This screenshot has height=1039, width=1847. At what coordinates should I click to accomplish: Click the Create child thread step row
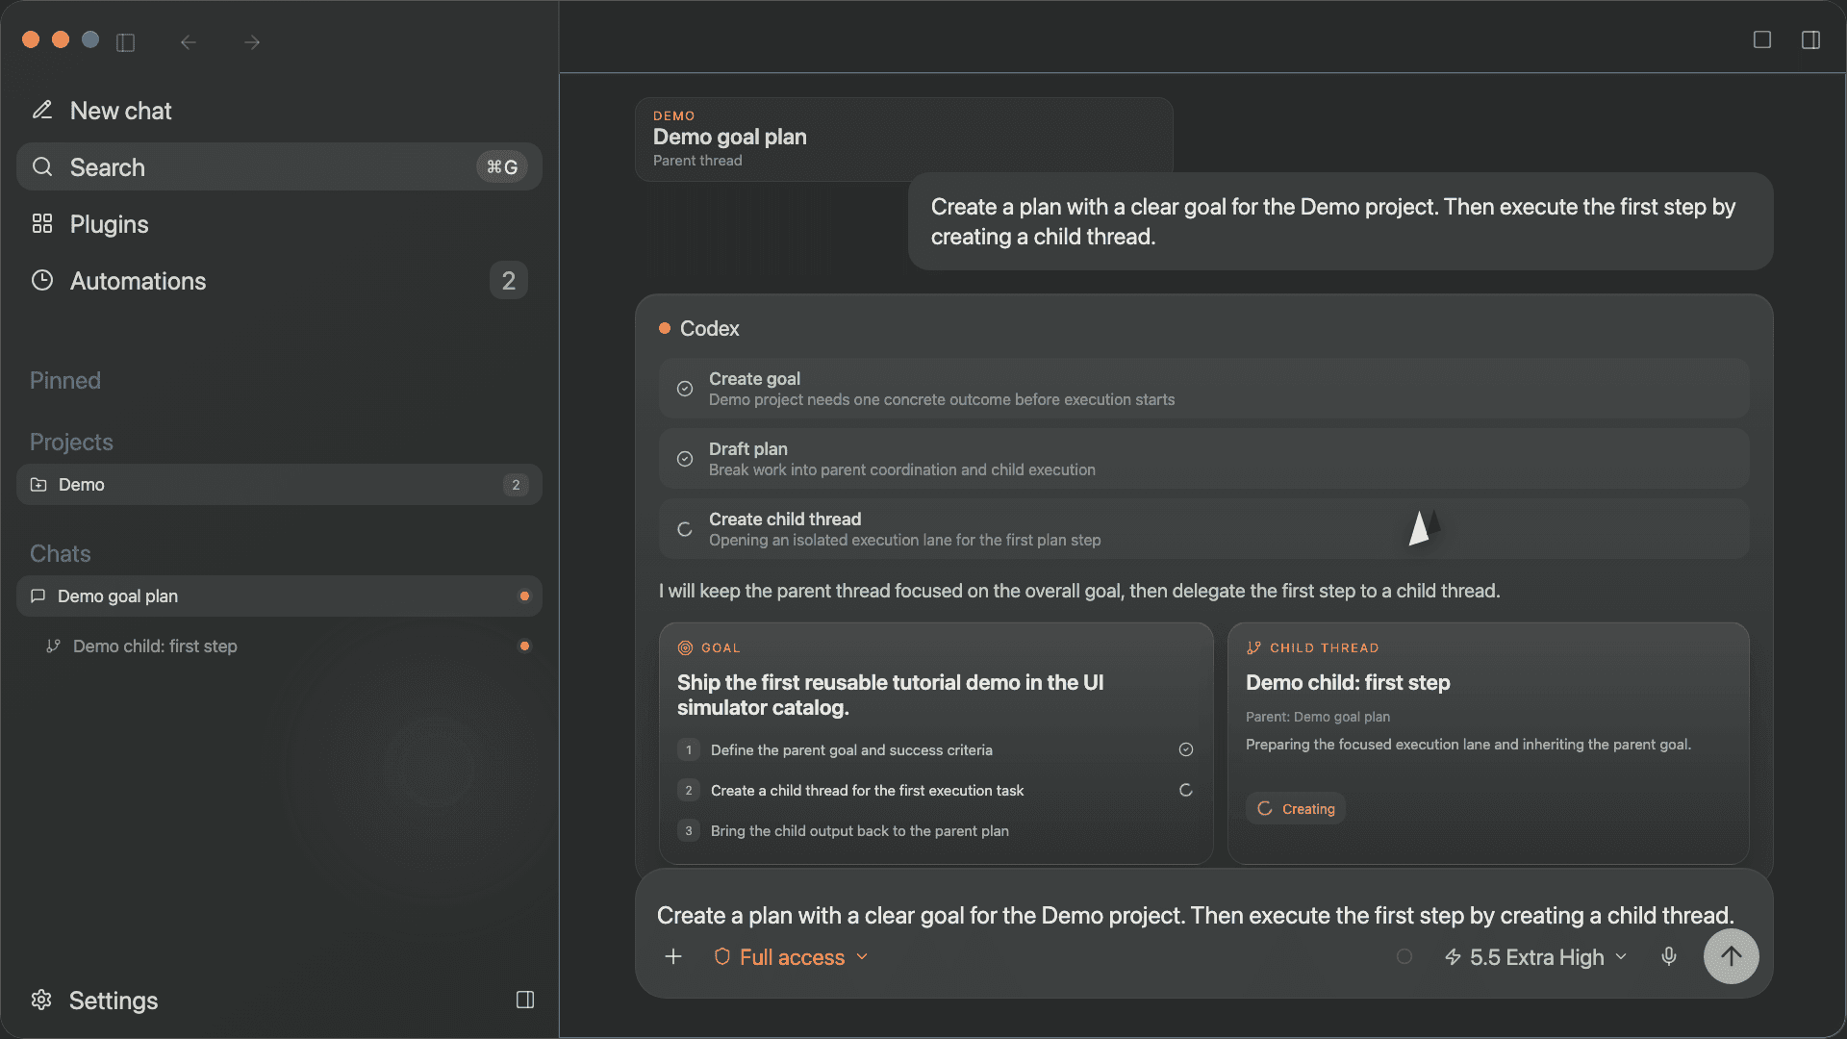click(x=1203, y=529)
